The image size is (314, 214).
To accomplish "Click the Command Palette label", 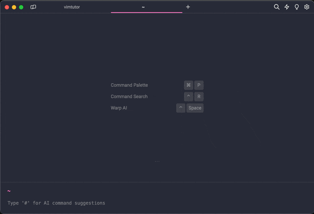I will pos(129,85).
